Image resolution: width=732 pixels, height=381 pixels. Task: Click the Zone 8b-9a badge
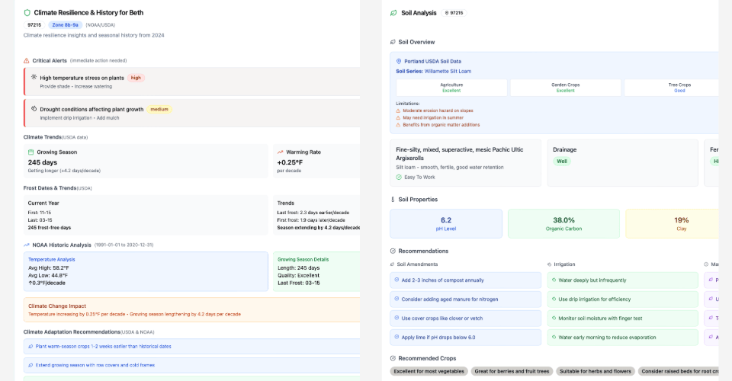(x=66, y=24)
